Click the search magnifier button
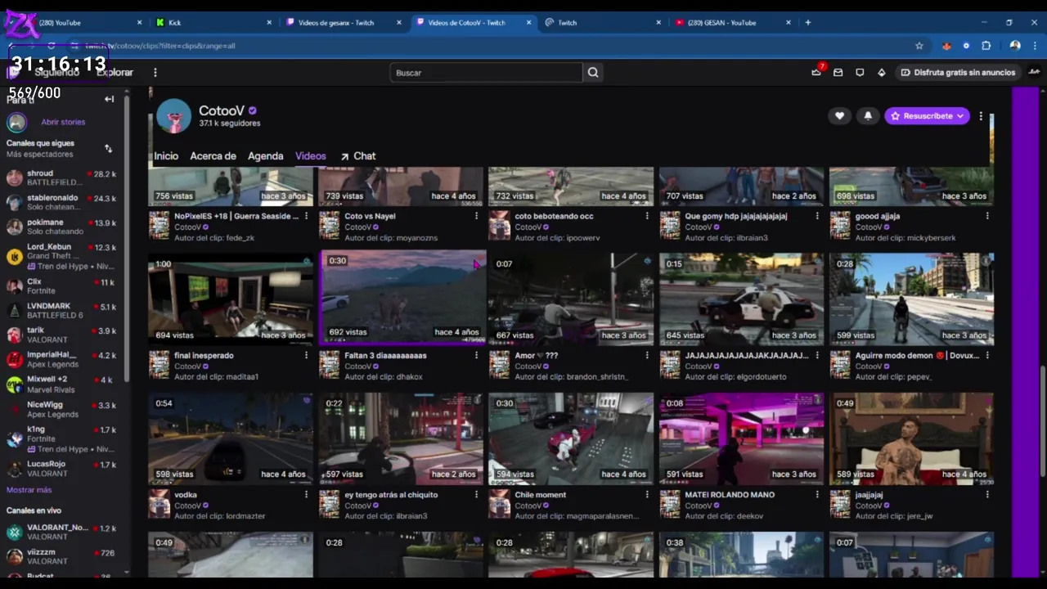 593,73
